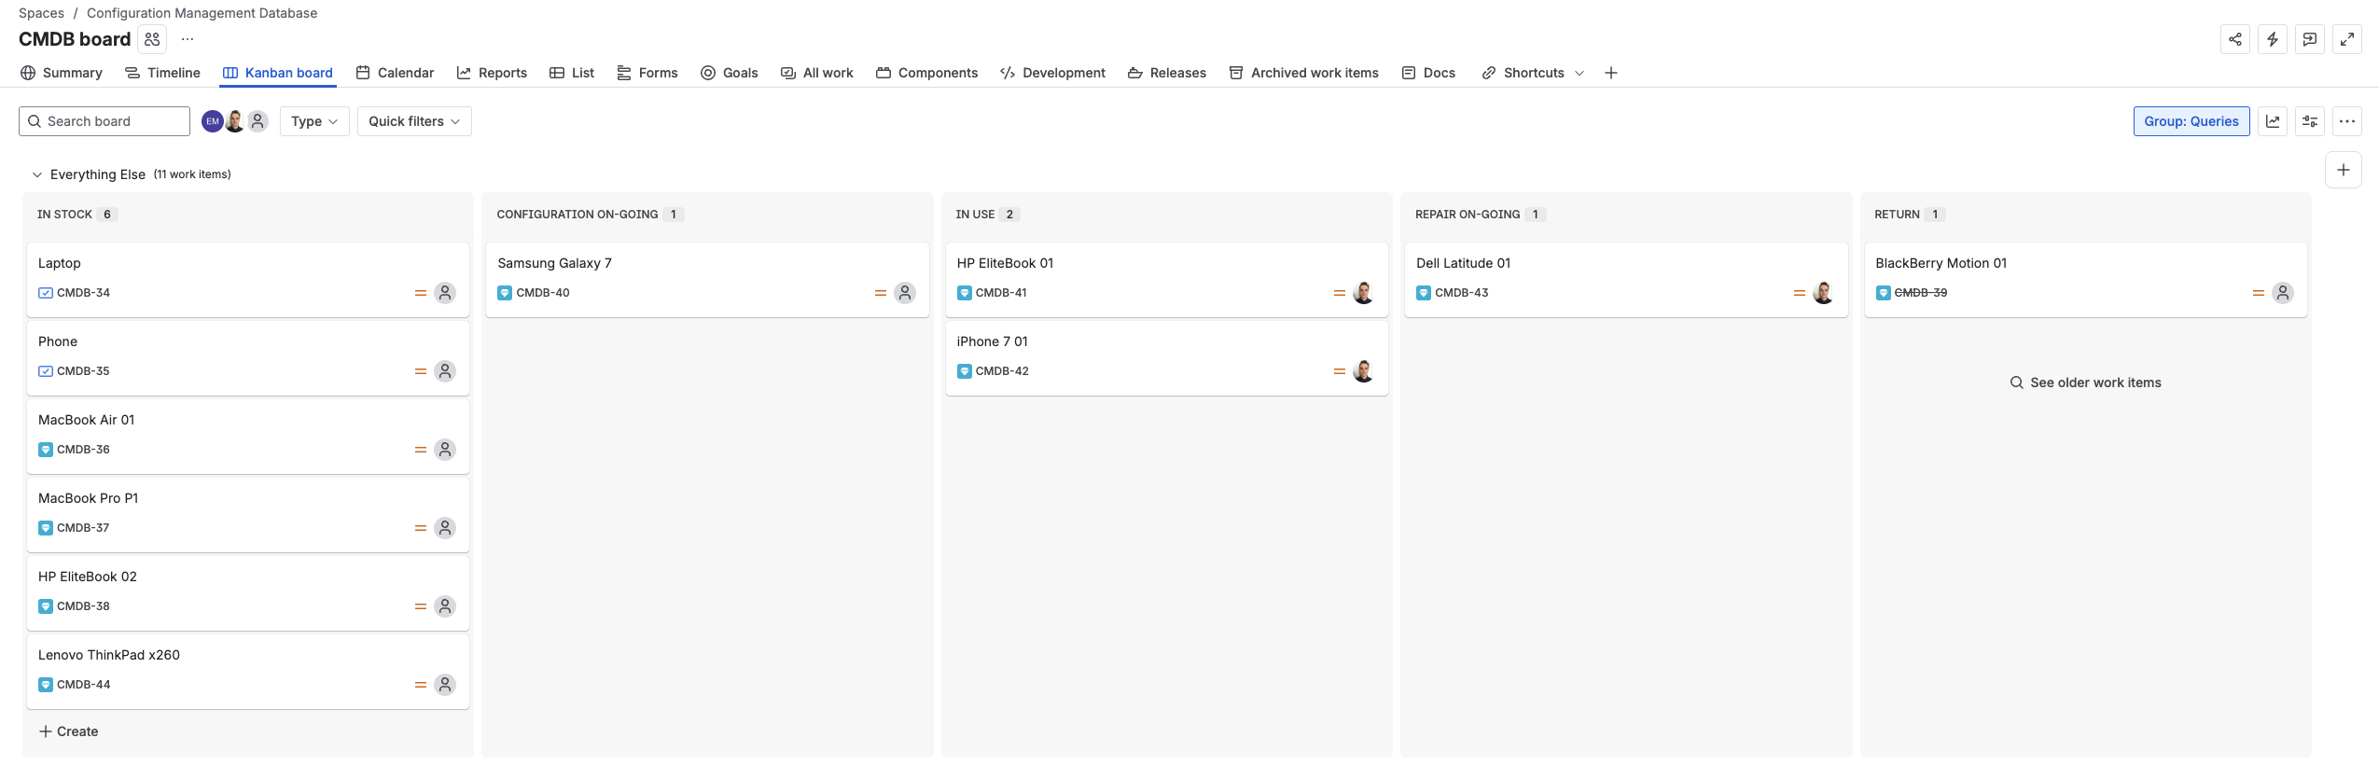Enter full screen with the expand arrows icon

2346,39
